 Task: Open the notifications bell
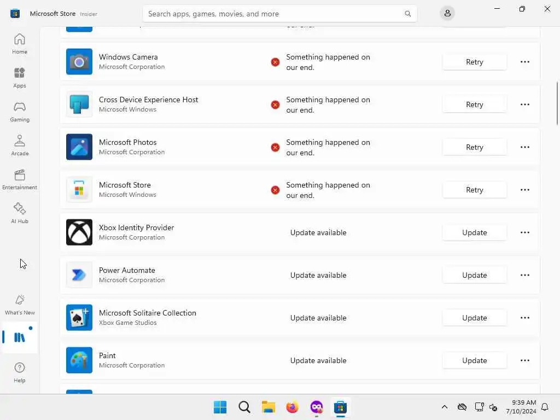point(545,407)
